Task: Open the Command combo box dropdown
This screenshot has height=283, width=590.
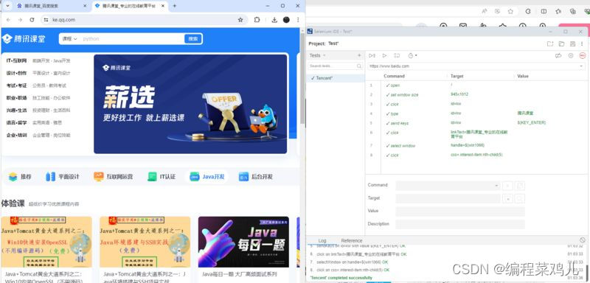Action: pyautogui.click(x=496, y=186)
